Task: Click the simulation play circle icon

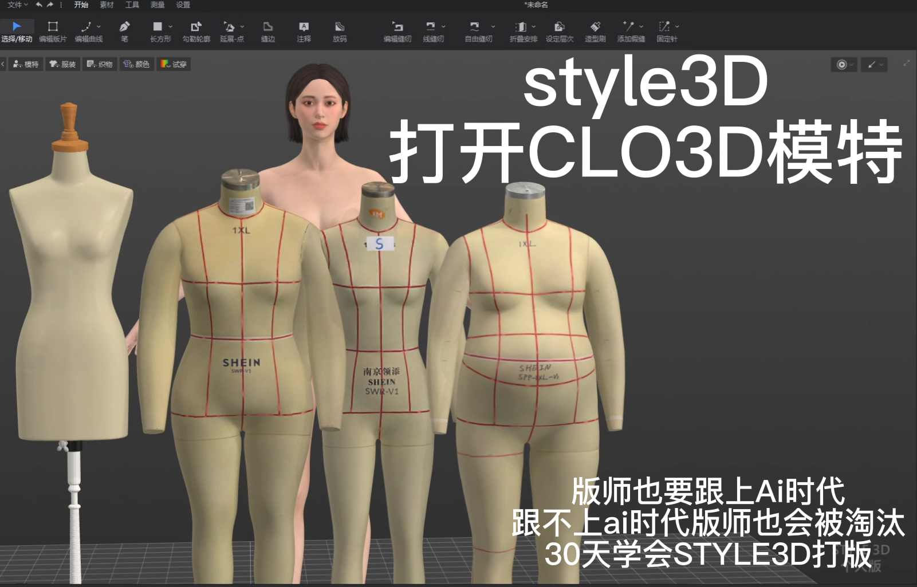Action: (x=841, y=65)
